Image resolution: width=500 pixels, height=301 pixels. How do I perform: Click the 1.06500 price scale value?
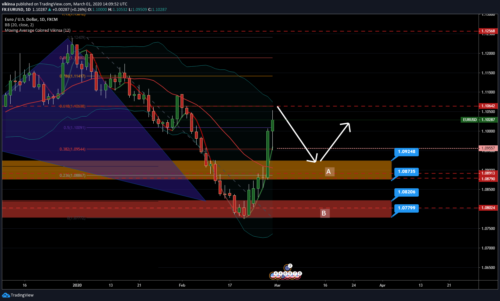point(488,268)
